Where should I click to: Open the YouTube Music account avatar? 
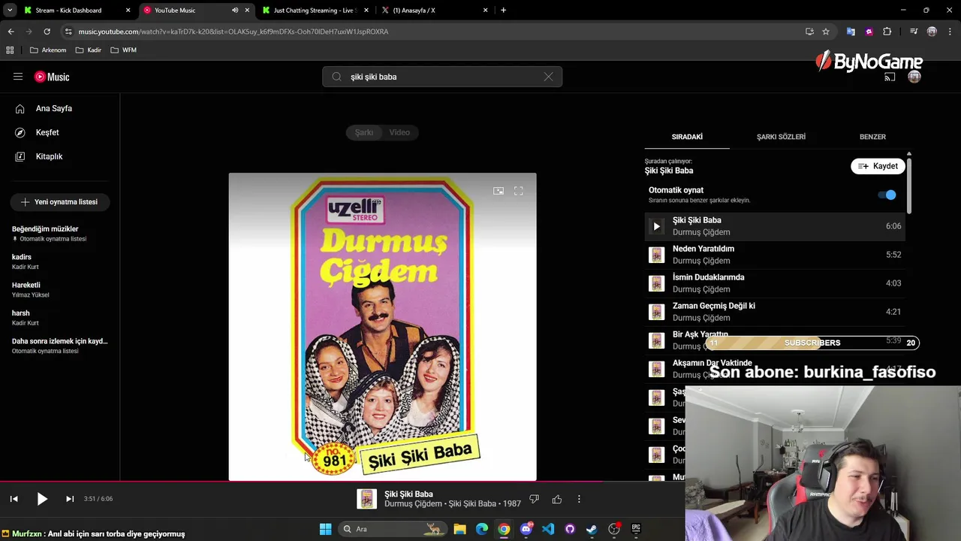[914, 77]
